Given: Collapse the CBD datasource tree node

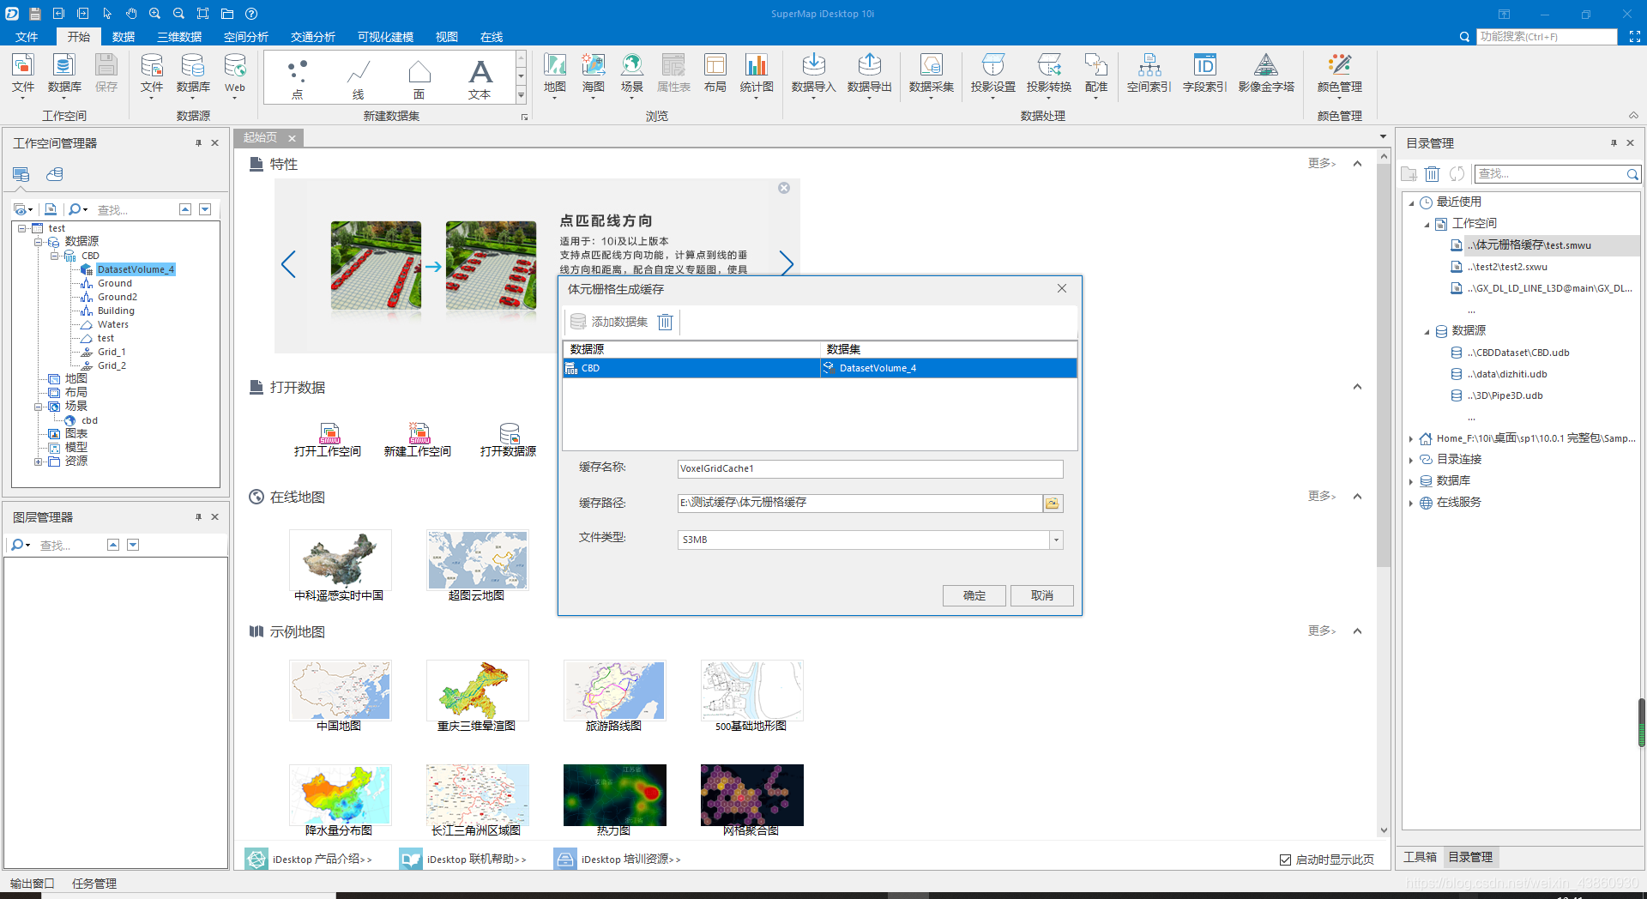Looking at the screenshot, I should (x=54, y=256).
